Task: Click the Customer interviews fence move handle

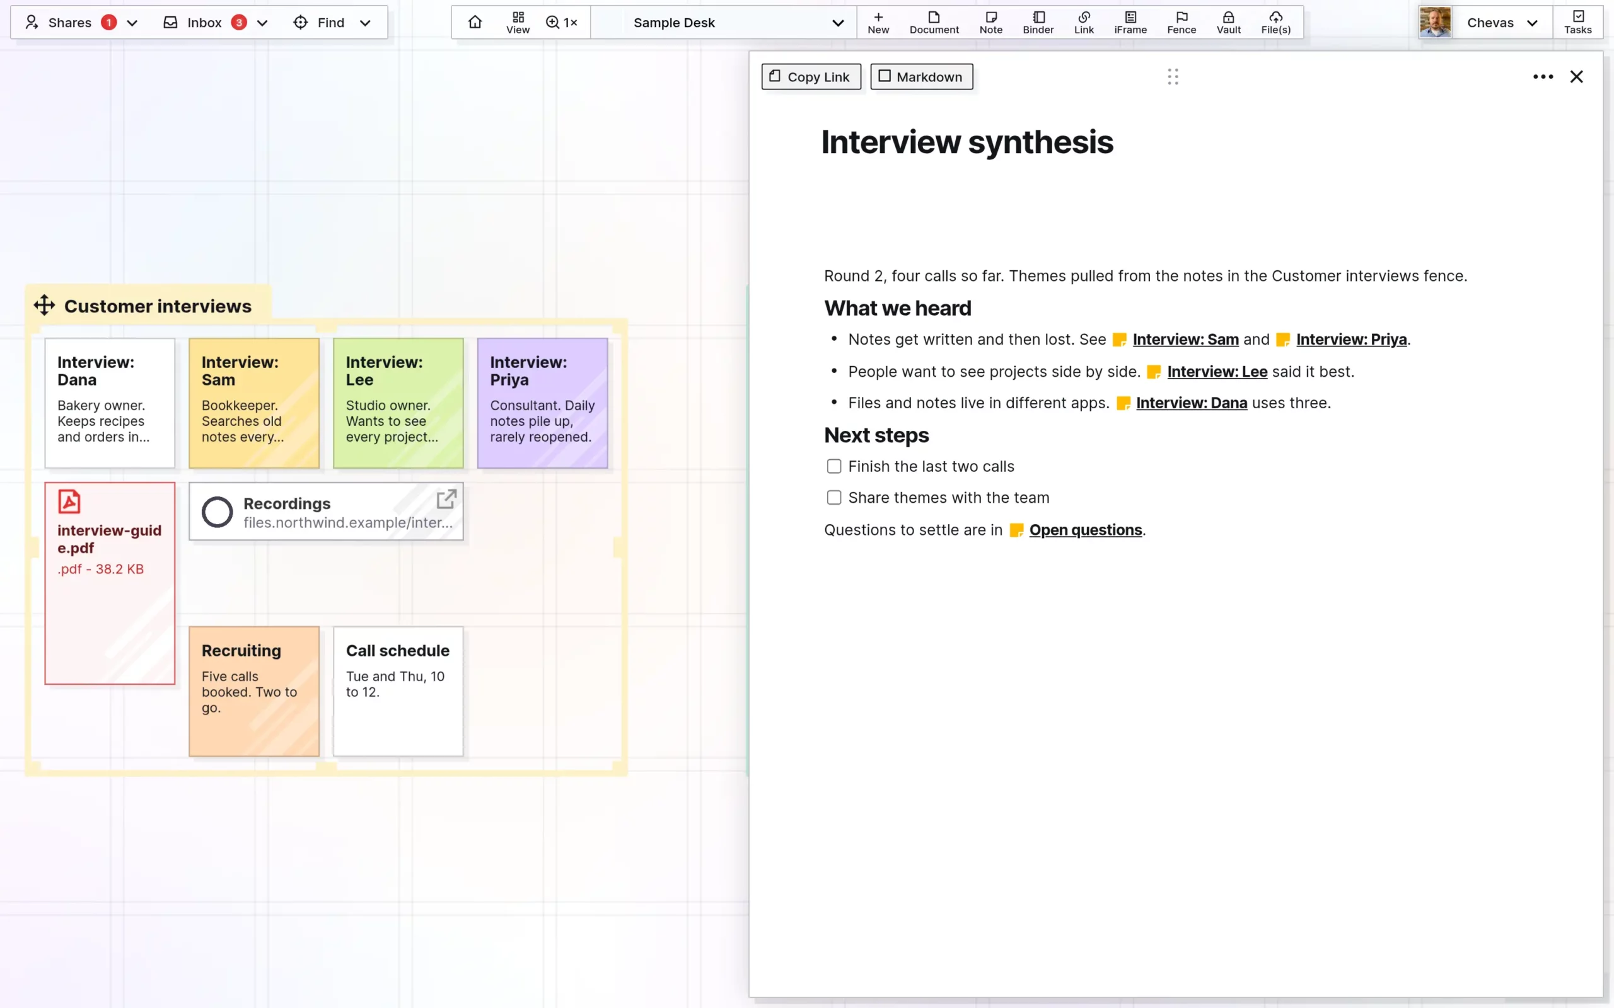Action: pos(44,306)
